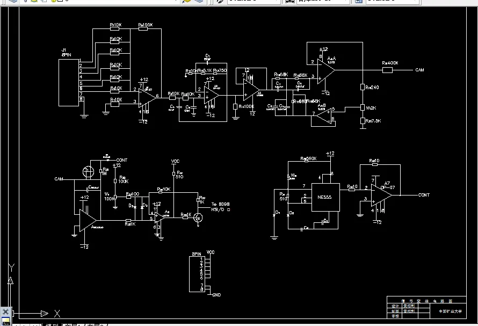Click the 5.1K resistor label
The height and width of the screenshot is (326, 478).
[205, 70]
